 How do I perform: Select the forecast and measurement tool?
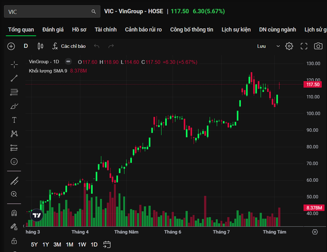point(14,147)
